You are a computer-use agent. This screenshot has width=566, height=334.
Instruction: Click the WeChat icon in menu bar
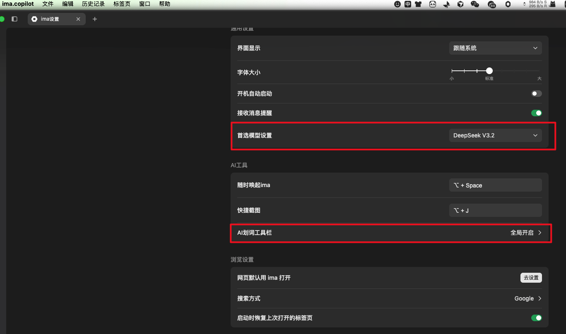475,4
